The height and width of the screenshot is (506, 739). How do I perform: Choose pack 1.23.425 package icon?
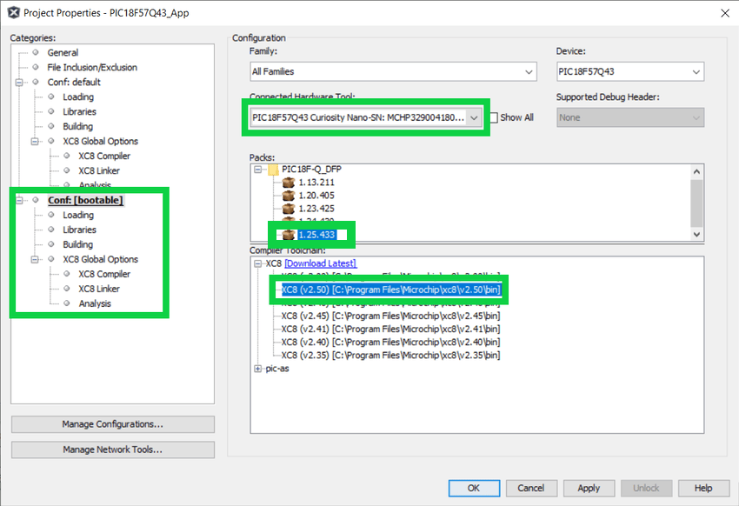point(289,210)
